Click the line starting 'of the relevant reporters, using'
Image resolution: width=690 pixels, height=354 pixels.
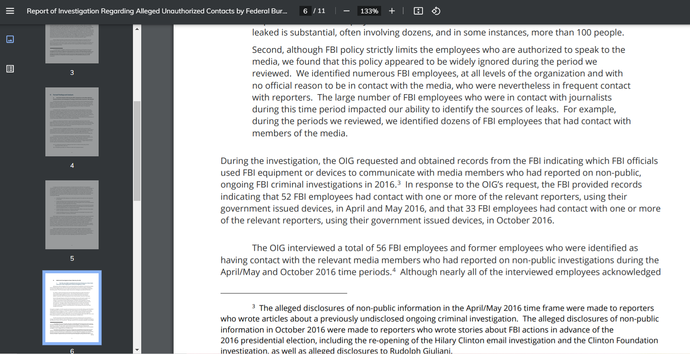387,221
